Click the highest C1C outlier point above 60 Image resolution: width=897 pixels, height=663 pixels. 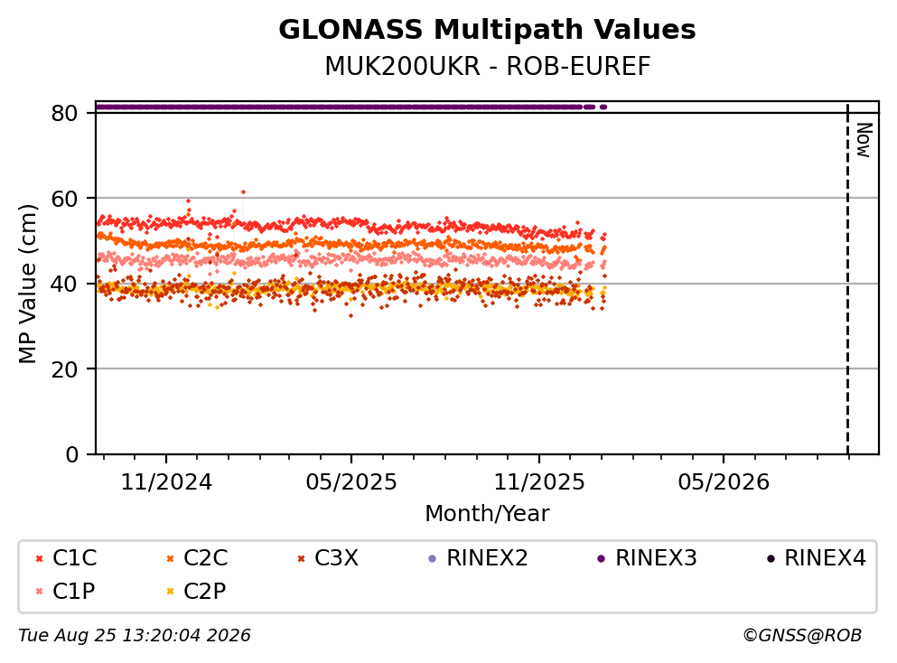[x=243, y=192]
